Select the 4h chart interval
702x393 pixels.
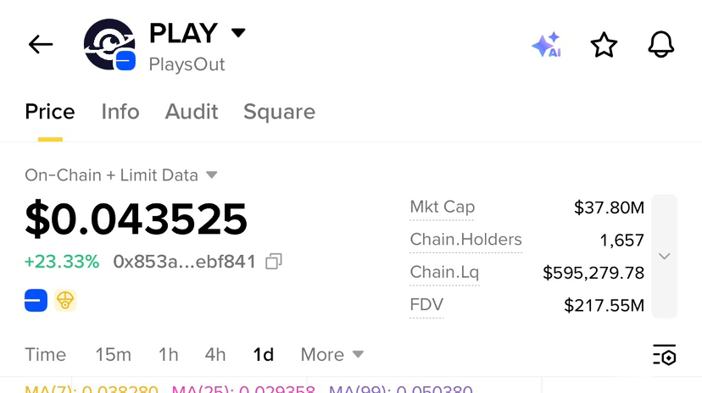click(214, 355)
